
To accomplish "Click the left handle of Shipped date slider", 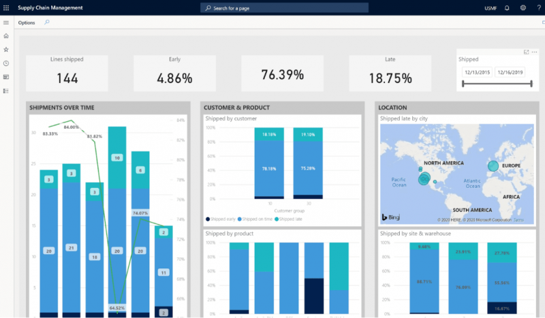I will pyautogui.click(x=463, y=83).
